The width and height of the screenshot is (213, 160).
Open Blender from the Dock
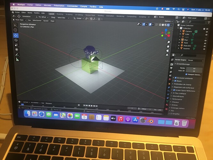click(150, 121)
